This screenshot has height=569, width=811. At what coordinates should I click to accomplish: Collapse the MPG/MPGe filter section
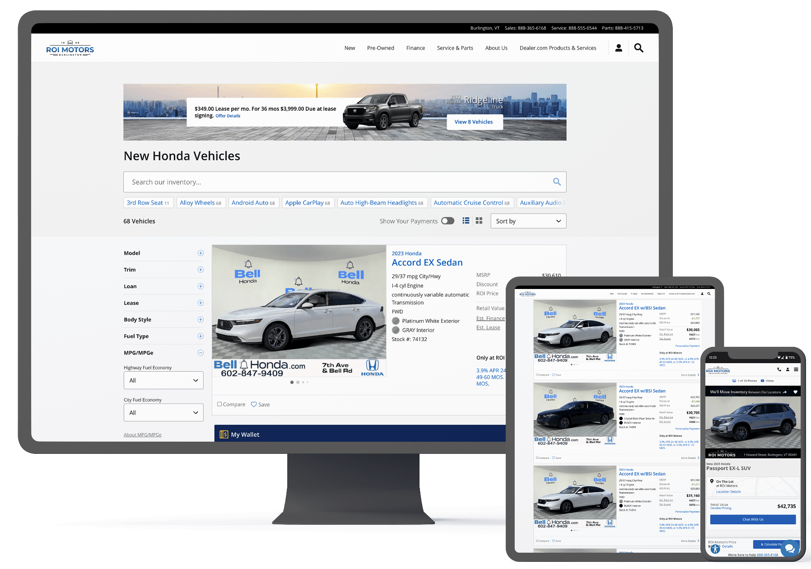coord(200,353)
